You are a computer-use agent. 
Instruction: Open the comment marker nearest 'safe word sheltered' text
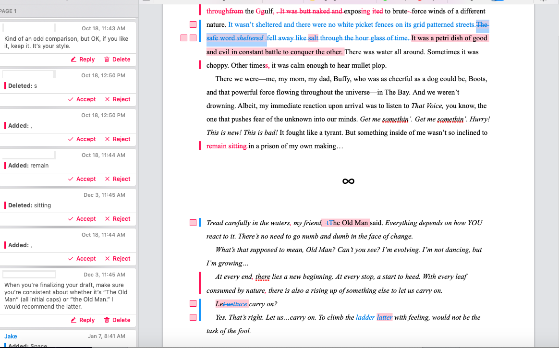tap(193, 38)
